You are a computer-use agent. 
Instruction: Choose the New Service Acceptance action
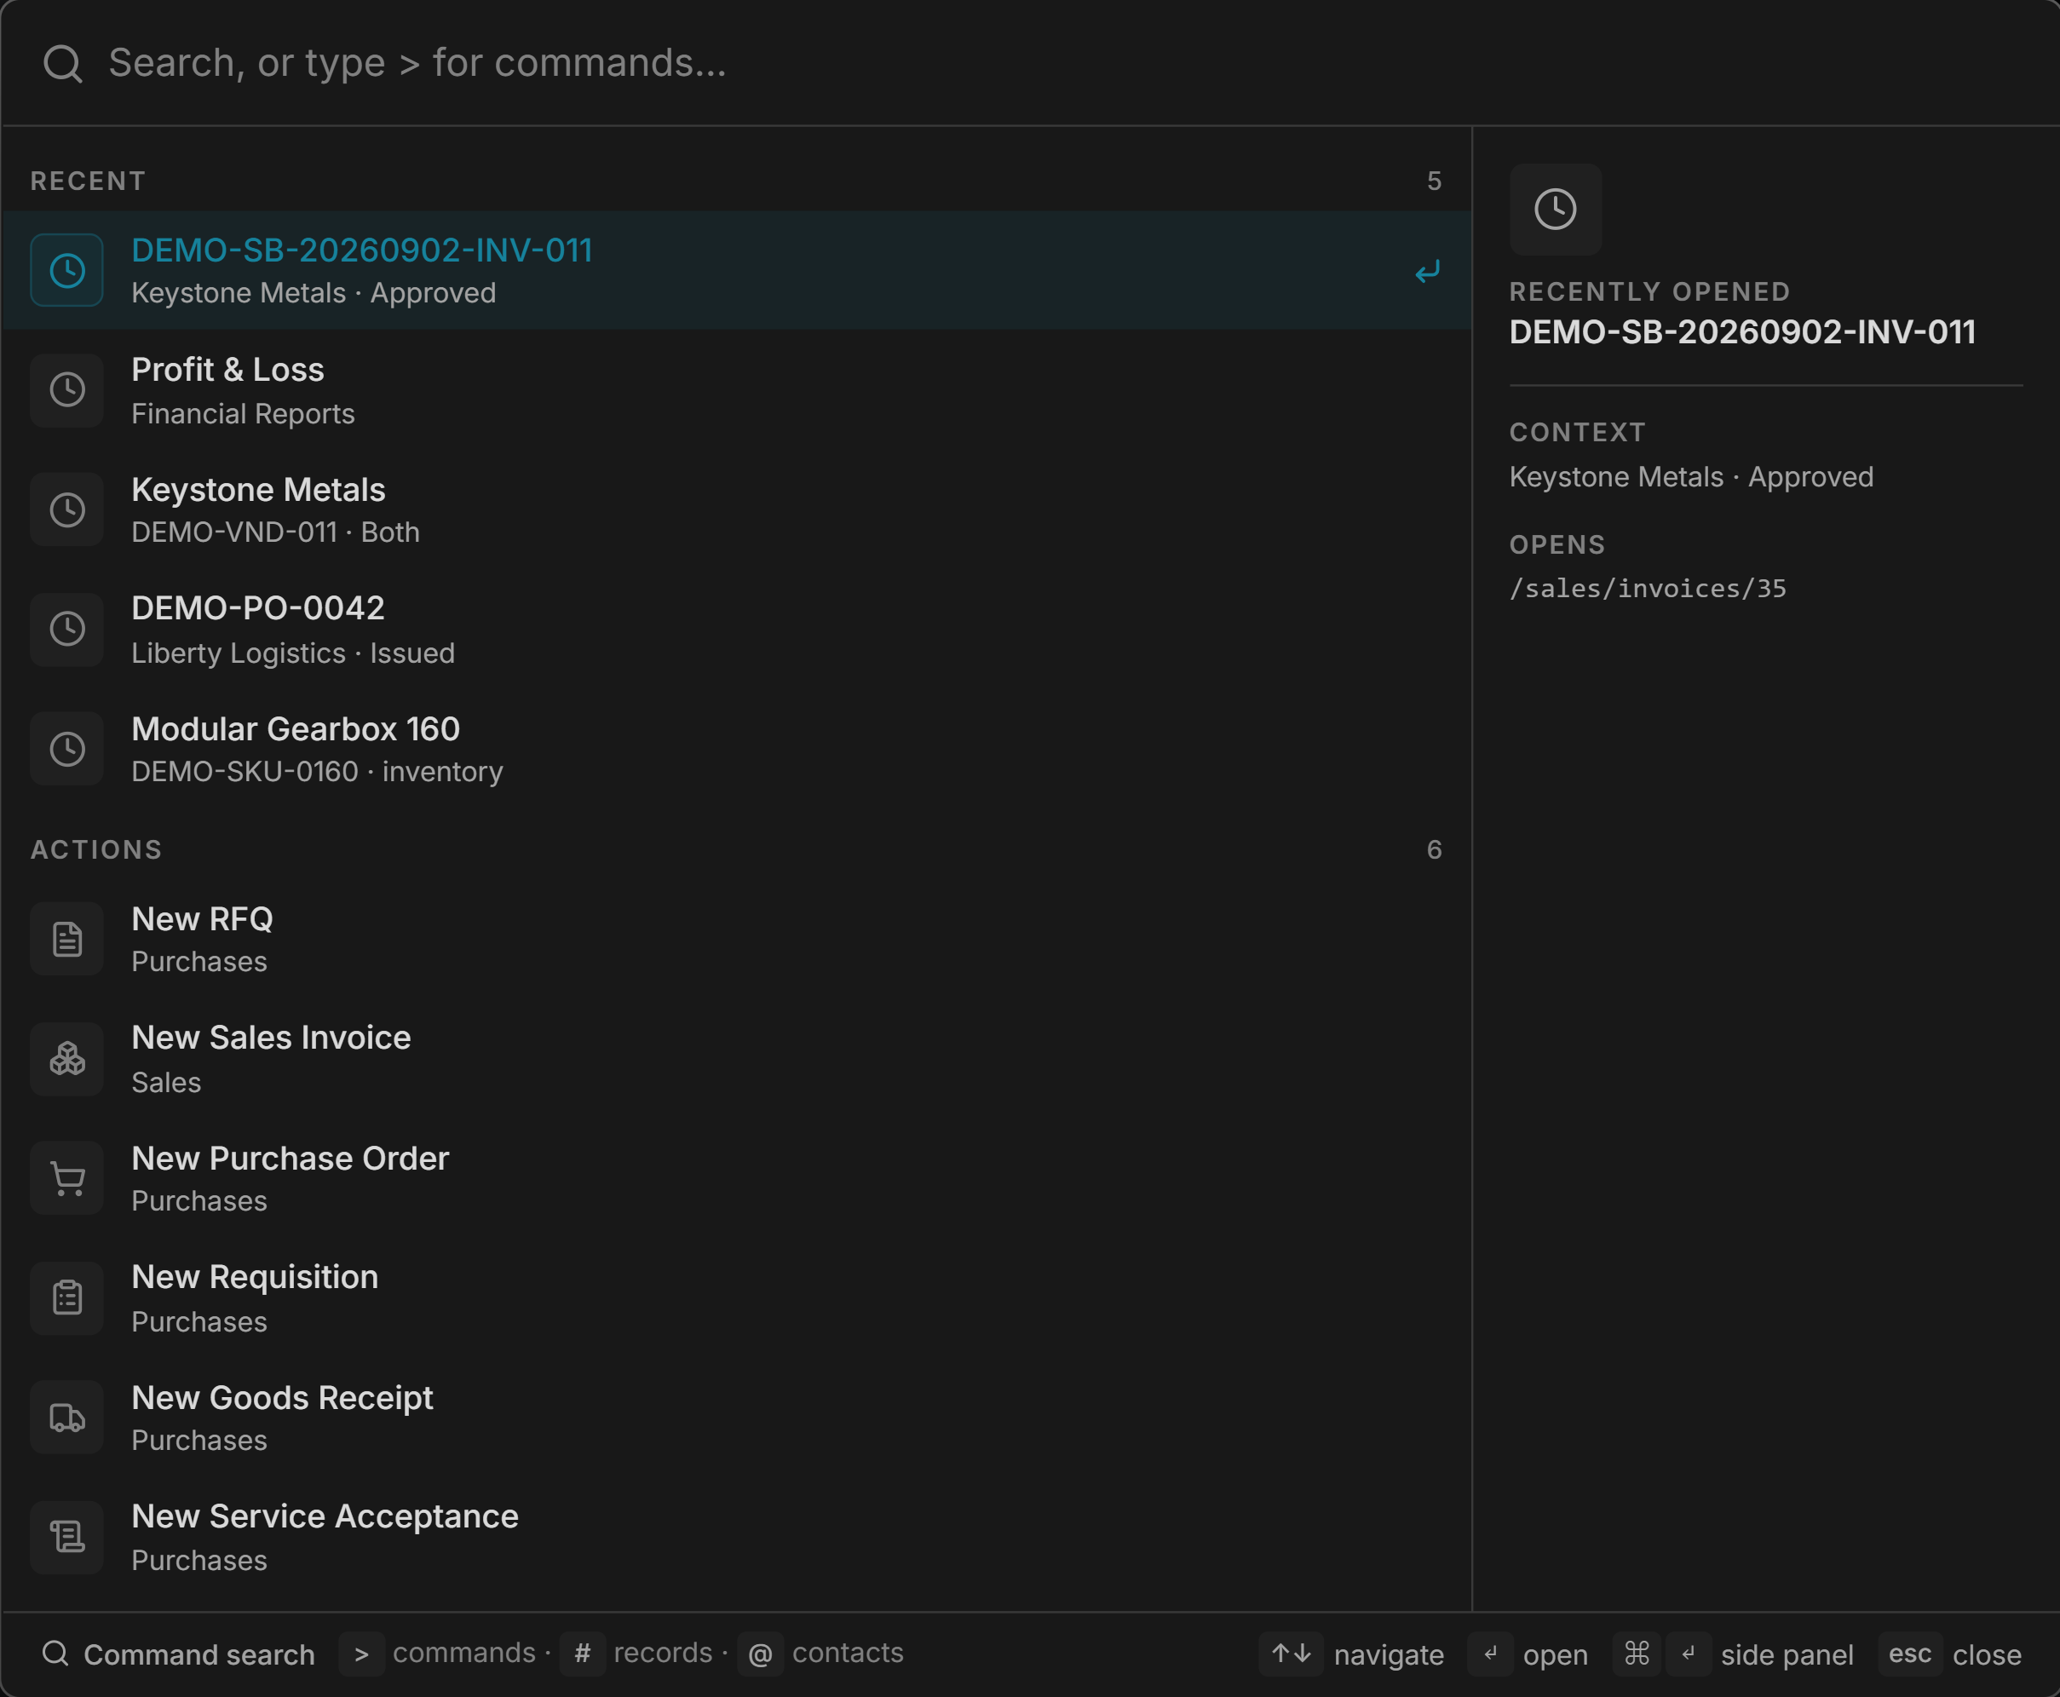pyautogui.click(x=737, y=1538)
